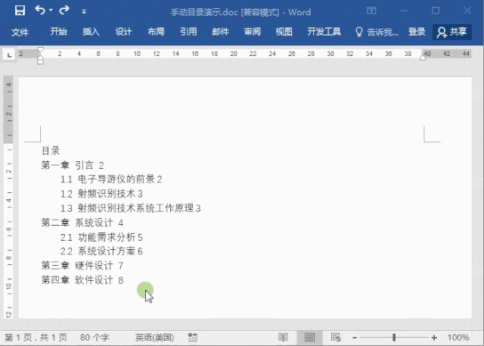The width and height of the screenshot is (484, 346).
Task: Open ribbon display options
Action: (x=371, y=11)
